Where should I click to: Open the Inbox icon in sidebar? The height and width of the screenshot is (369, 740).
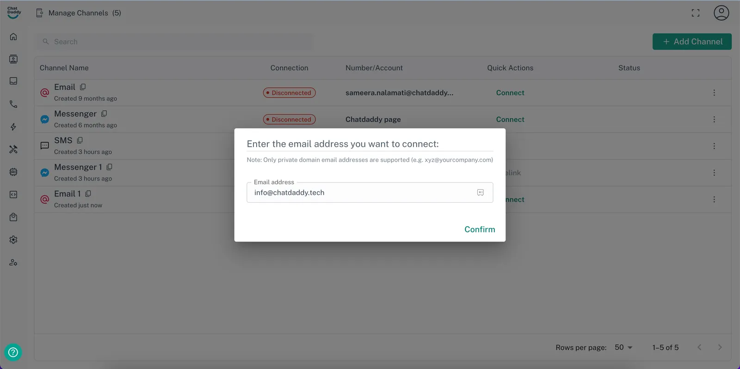coord(13,81)
